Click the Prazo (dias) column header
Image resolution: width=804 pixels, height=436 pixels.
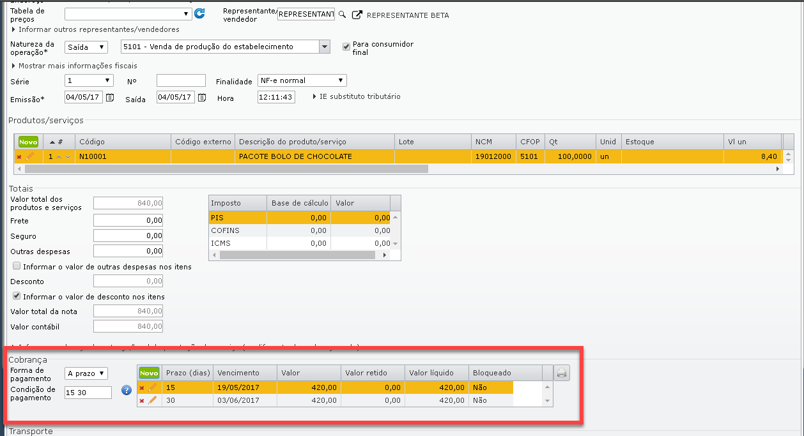(x=188, y=373)
